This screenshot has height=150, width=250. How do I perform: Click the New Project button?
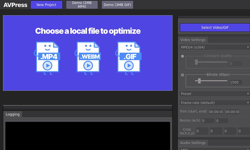46,4
